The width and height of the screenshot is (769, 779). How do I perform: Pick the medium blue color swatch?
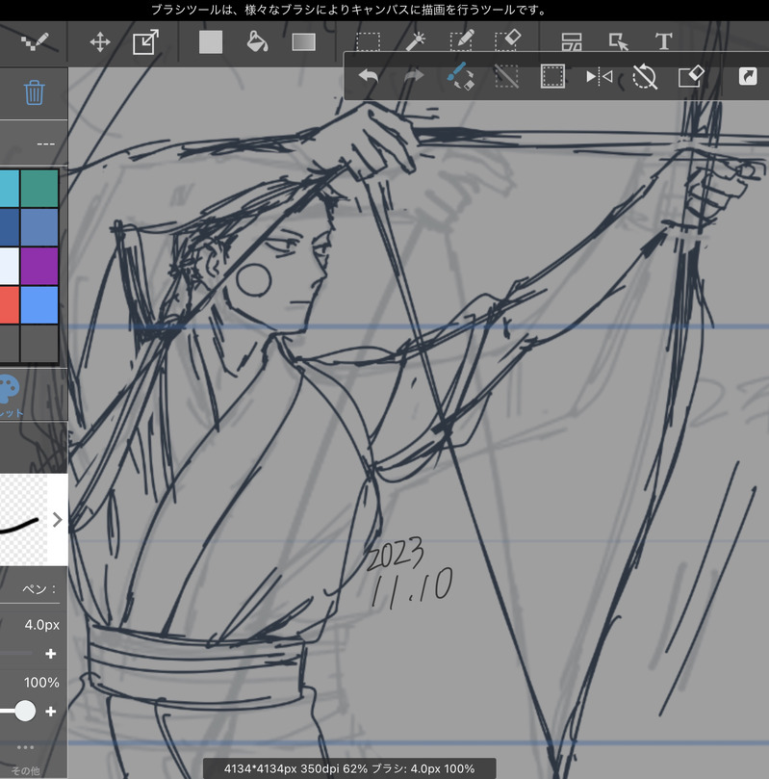tap(39, 227)
